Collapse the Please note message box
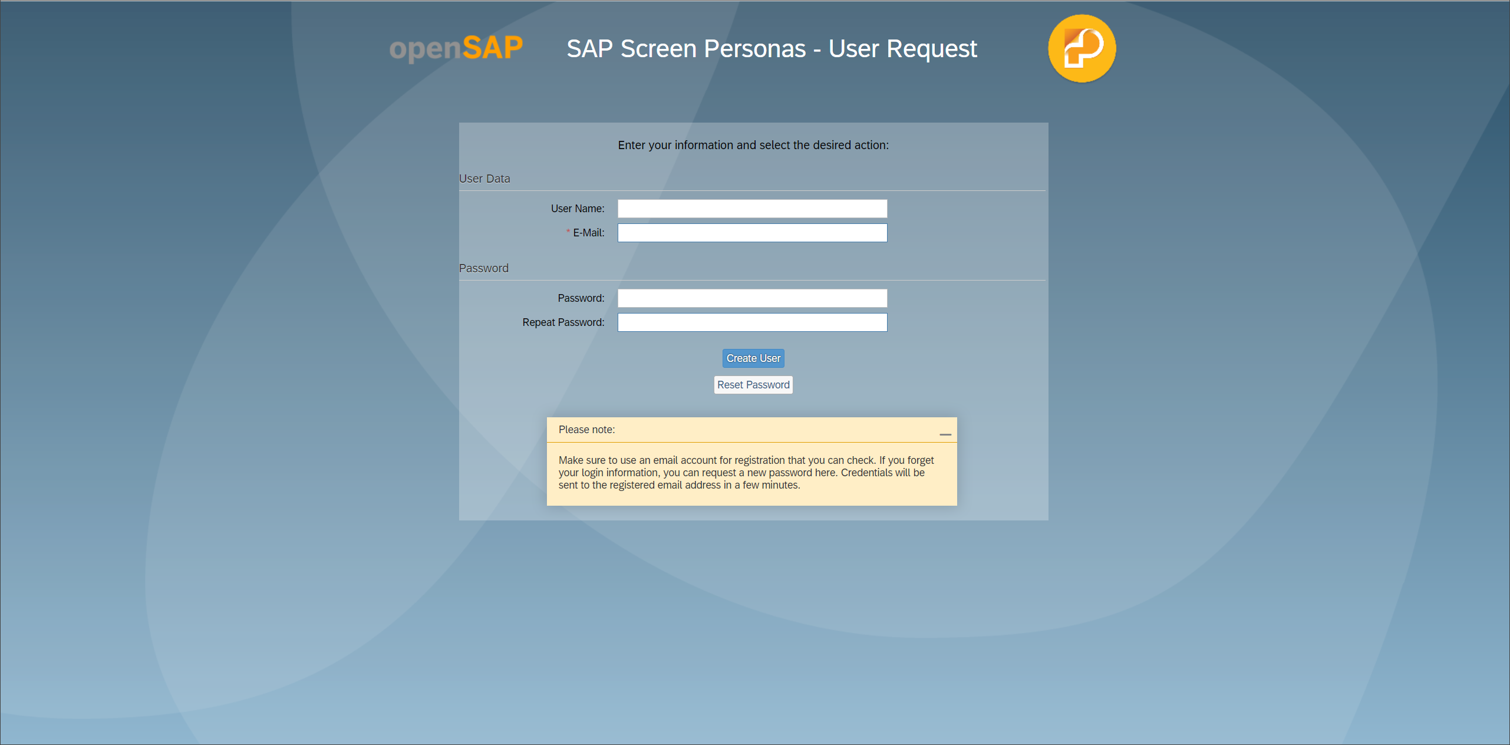Viewport: 1510px width, 745px height. click(x=945, y=434)
